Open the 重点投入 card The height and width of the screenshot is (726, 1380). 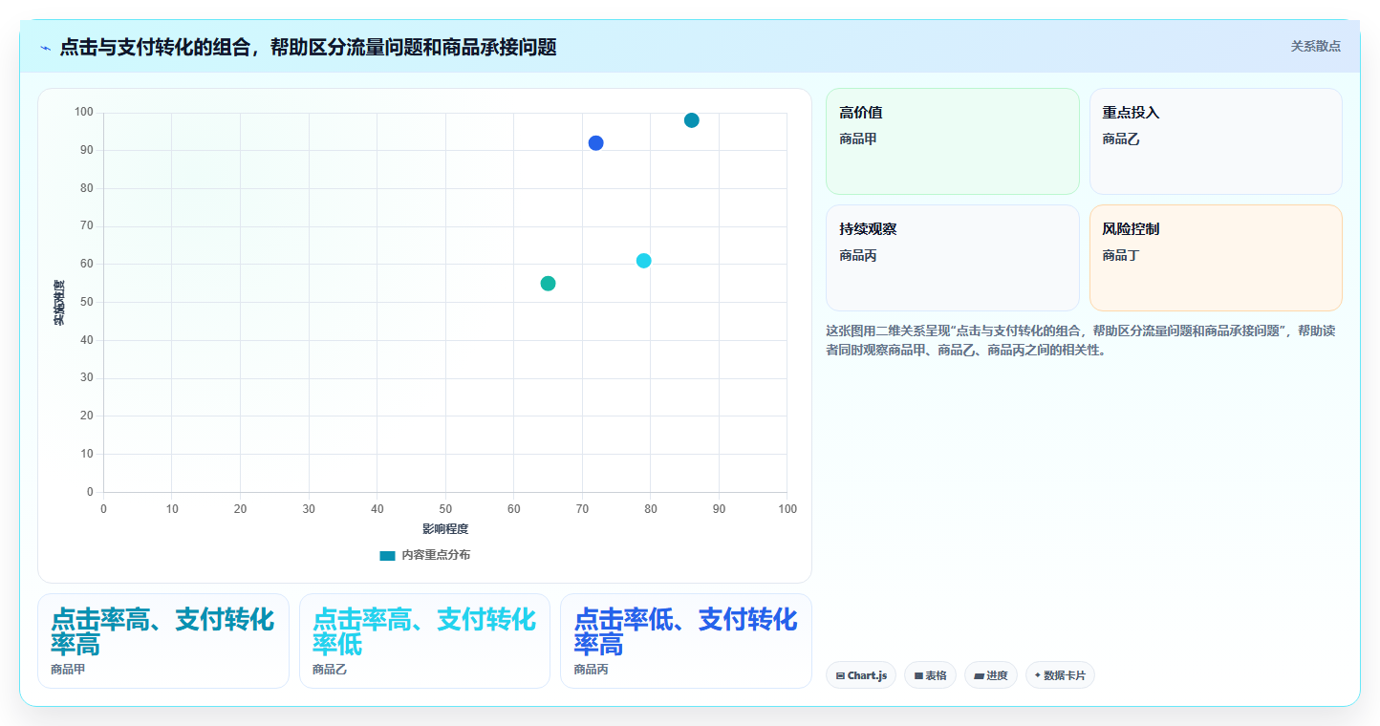pyautogui.click(x=1216, y=141)
